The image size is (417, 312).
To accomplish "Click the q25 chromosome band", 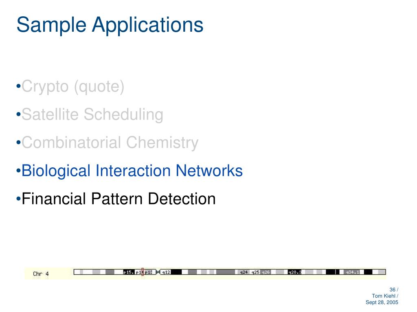I will coord(255,272).
